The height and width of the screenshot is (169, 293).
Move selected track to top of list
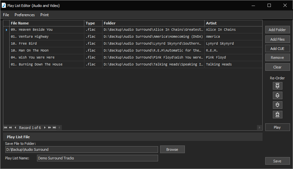click(x=277, y=86)
